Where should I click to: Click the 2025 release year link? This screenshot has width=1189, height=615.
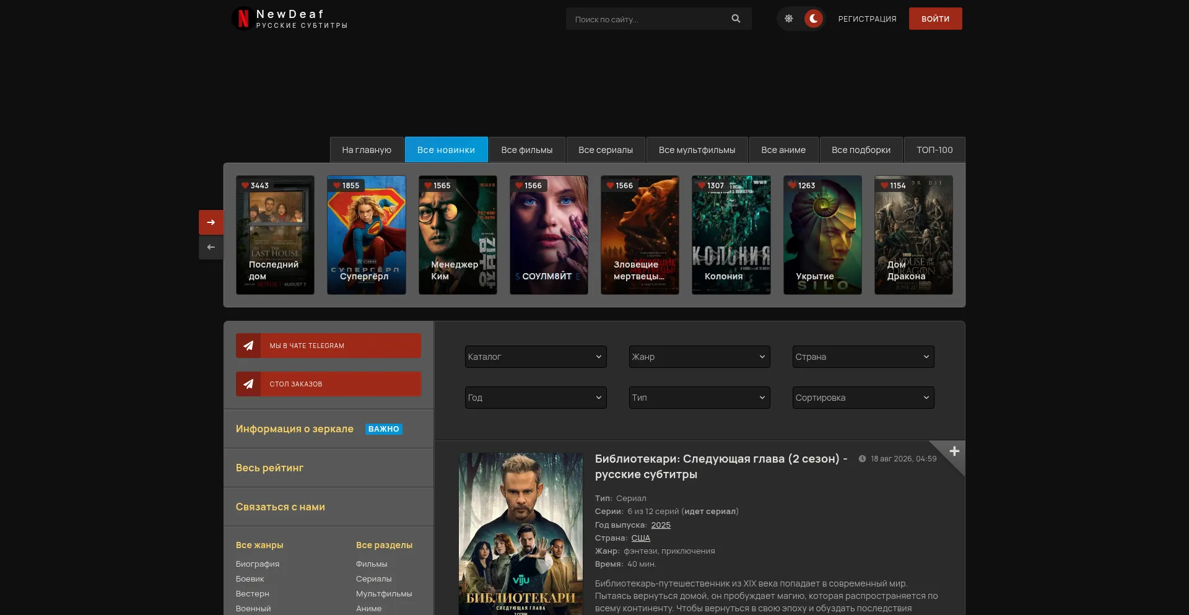[x=661, y=525]
